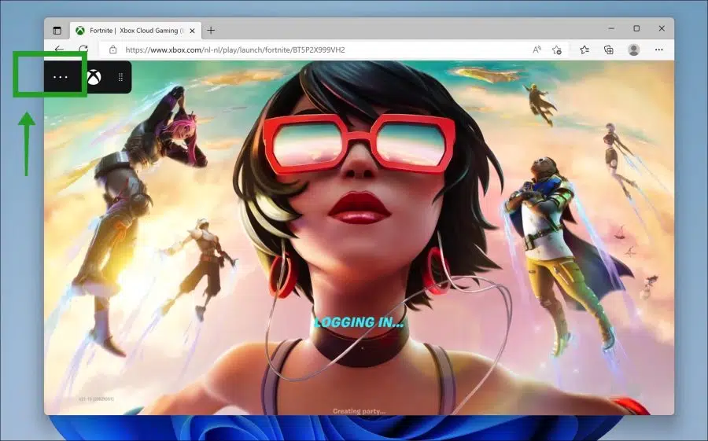Go back with the browser back arrow

point(59,50)
